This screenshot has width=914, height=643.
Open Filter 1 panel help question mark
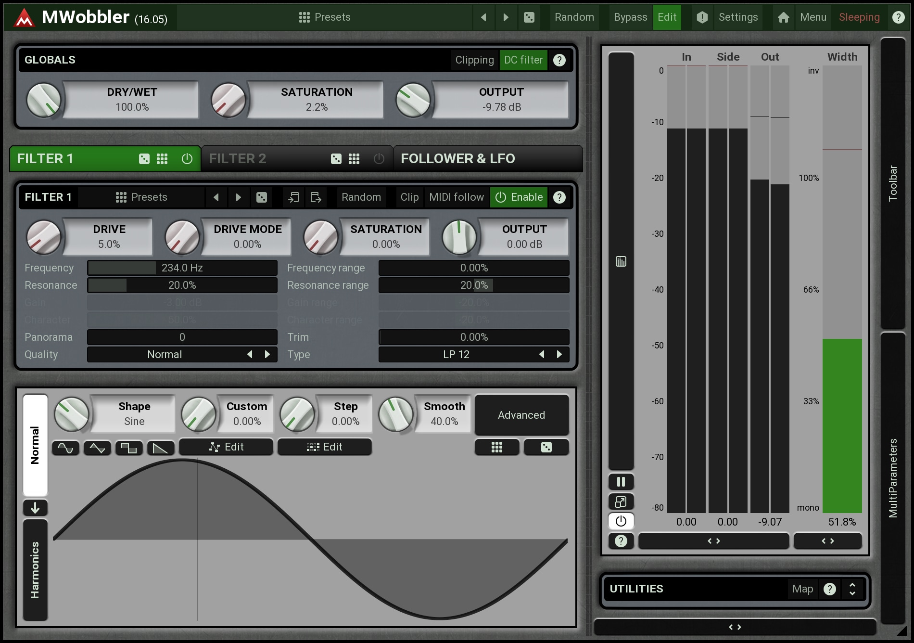tap(559, 197)
